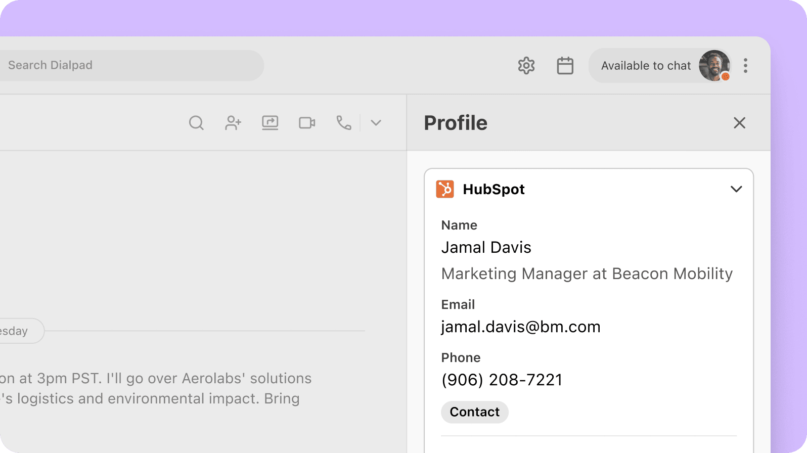Search within the conversation using magnifier icon
This screenshot has width=807, height=453.
tap(196, 123)
